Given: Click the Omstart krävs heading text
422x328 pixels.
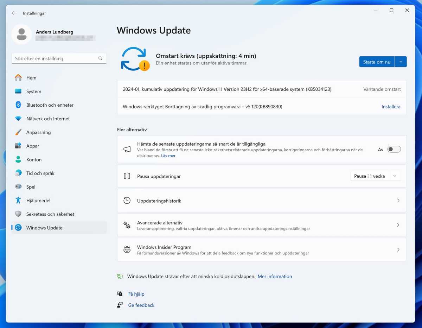Looking at the screenshot, I should coord(206,56).
